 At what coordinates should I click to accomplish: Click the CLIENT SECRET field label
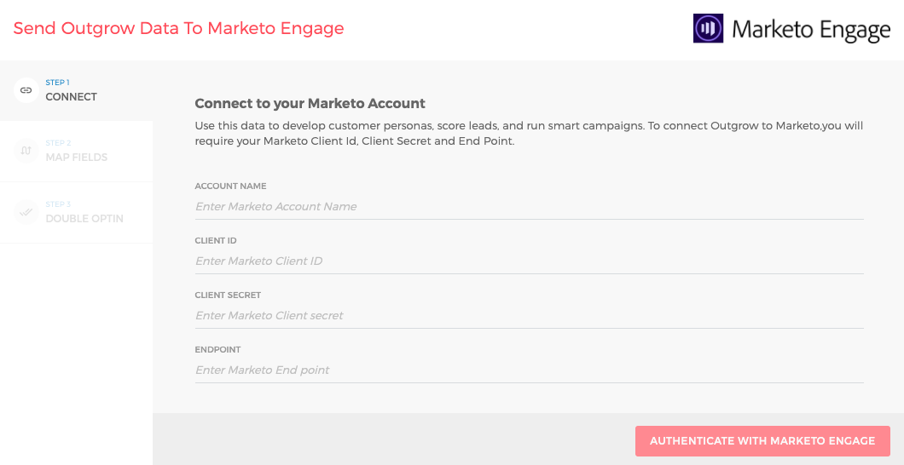coord(228,296)
